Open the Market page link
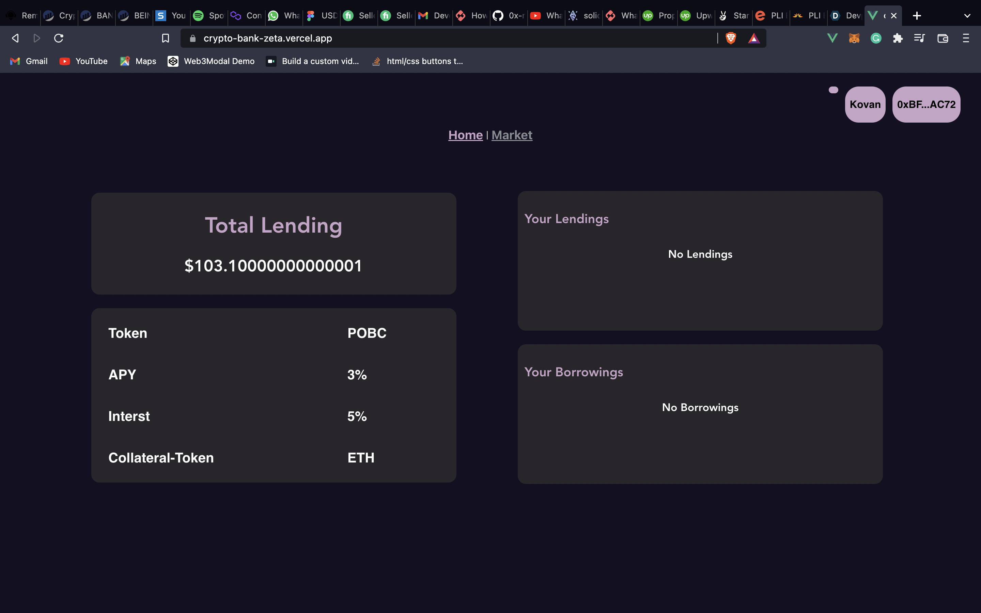Image resolution: width=981 pixels, height=613 pixels. [x=512, y=135]
